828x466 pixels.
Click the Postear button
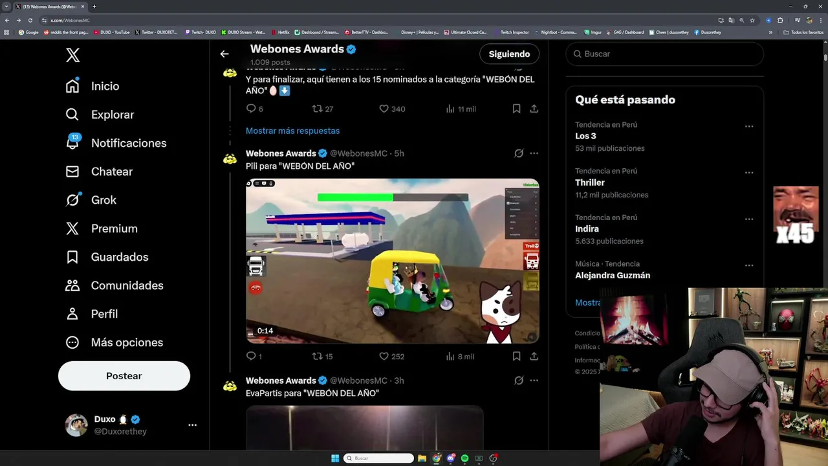[124, 376]
